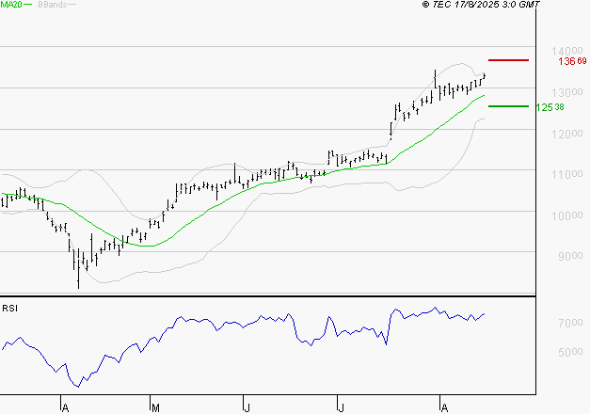The image size is (590, 414).
Task: Click the 110.00 price axis label
Action: coord(567,174)
